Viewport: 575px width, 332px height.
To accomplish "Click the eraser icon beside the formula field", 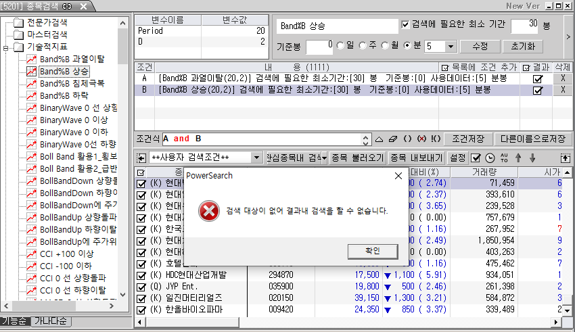I will pos(393,139).
